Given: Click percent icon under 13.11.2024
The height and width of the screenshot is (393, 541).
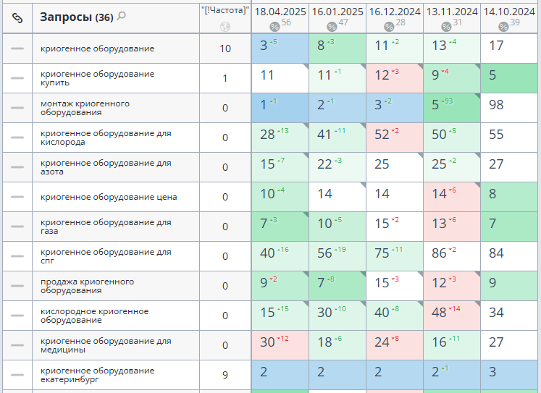Looking at the screenshot, I should [x=446, y=27].
